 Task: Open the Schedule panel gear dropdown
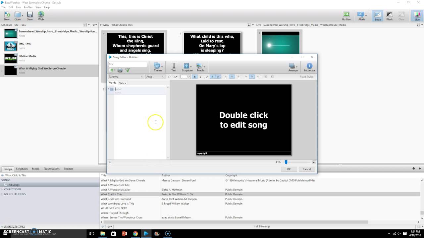point(94,25)
